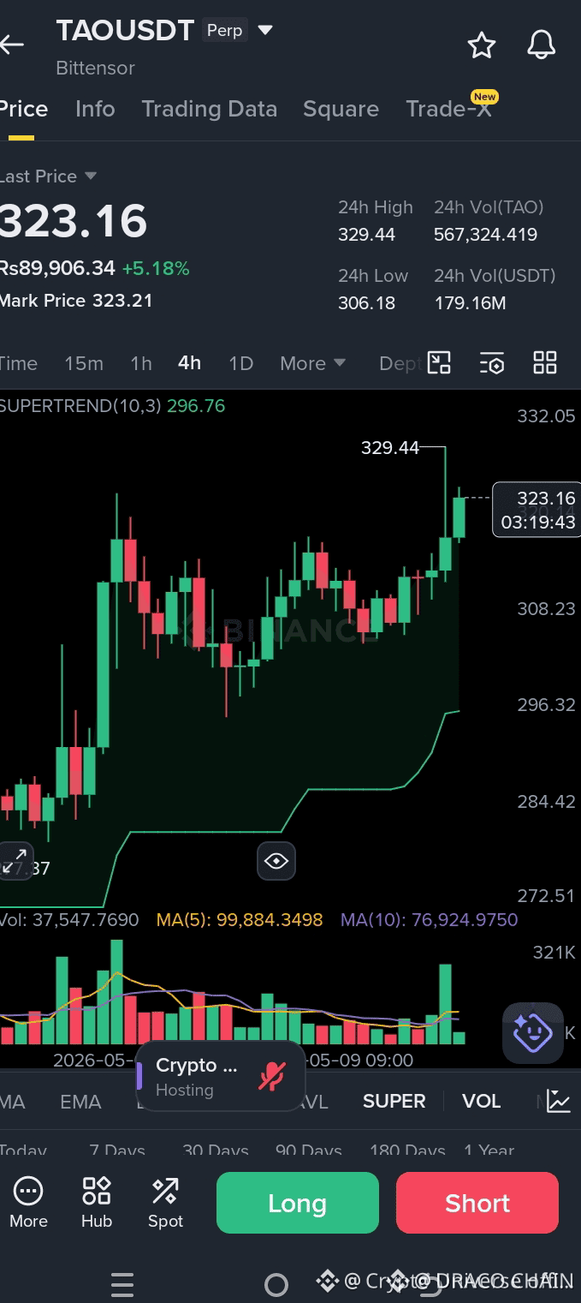Tap the Mark Price 323.21 text
The image size is (581, 1303).
point(76,301)
